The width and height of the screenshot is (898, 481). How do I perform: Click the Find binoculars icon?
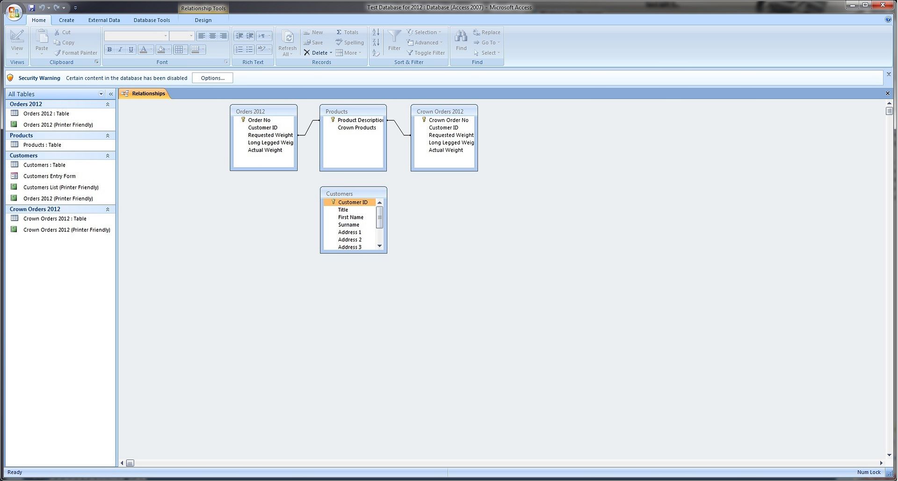pyautogui.click(x=461, y=37)
